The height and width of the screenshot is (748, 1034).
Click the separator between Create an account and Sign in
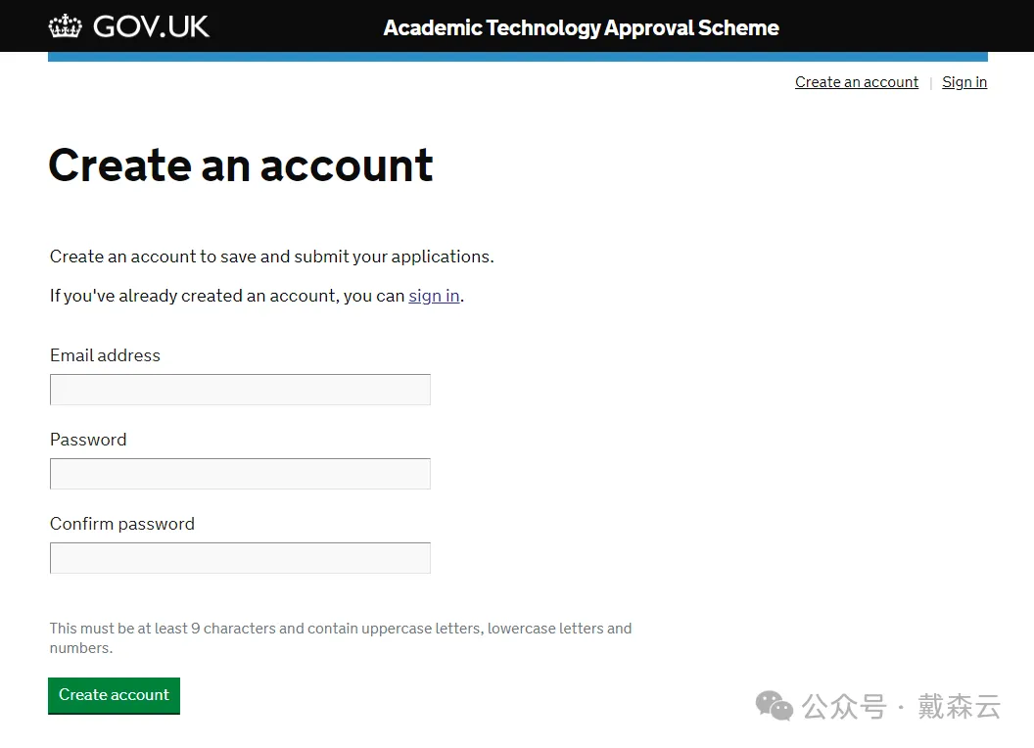coord(930,82)
